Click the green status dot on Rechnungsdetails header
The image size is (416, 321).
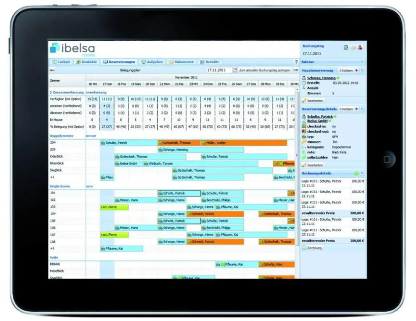(356, 173)
